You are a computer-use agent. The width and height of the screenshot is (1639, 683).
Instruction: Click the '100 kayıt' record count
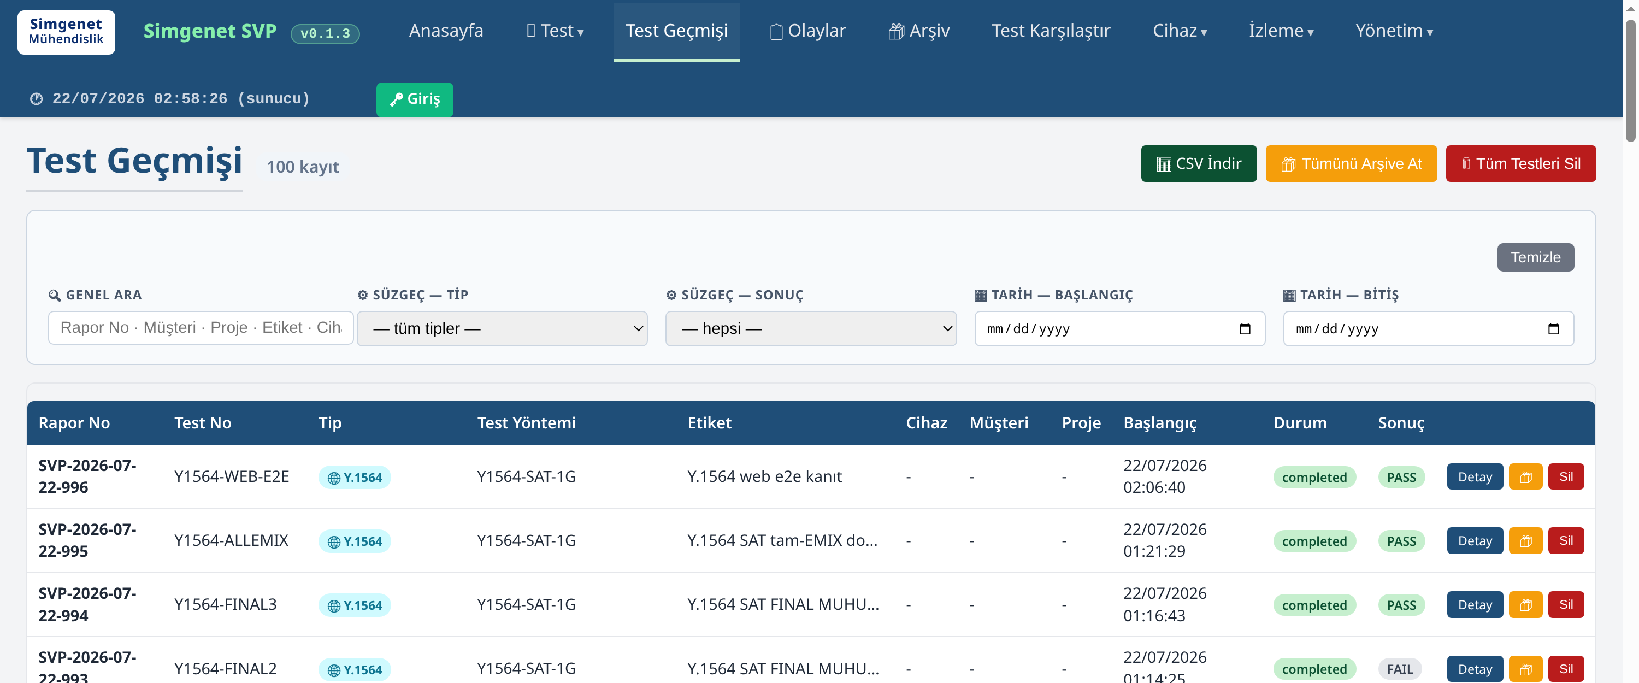(x=302, y=167)
